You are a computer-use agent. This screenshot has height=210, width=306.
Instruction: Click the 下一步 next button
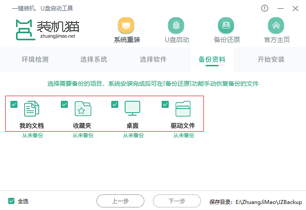[177, 201]
